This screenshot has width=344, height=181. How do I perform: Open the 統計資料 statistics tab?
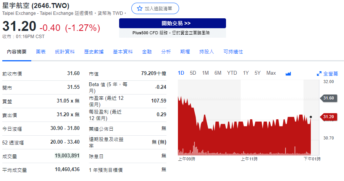click(x=65, y=52)
